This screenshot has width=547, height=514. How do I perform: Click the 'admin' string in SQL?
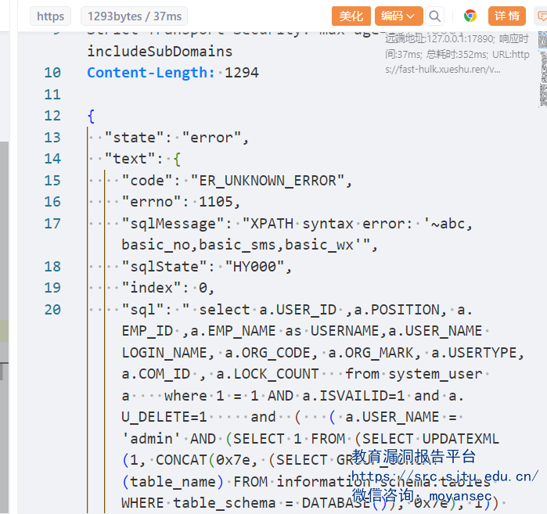pyautogui.click(x=151, y=439)
